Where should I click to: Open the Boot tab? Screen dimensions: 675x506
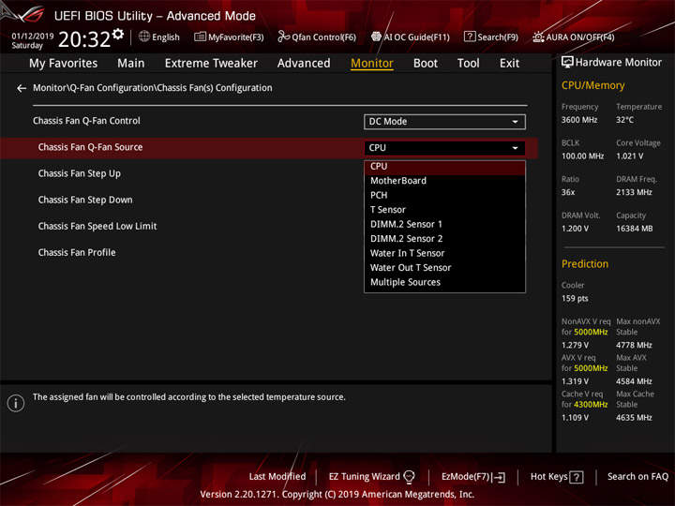pos(426,64)
